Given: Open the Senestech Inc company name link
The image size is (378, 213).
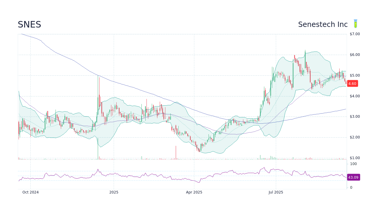Looking at the screenshot, I should 323,24.
